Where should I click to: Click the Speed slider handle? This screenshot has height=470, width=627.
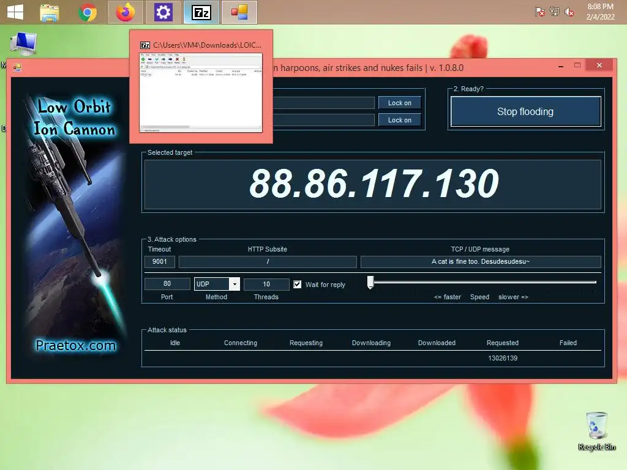coord(370,282)
